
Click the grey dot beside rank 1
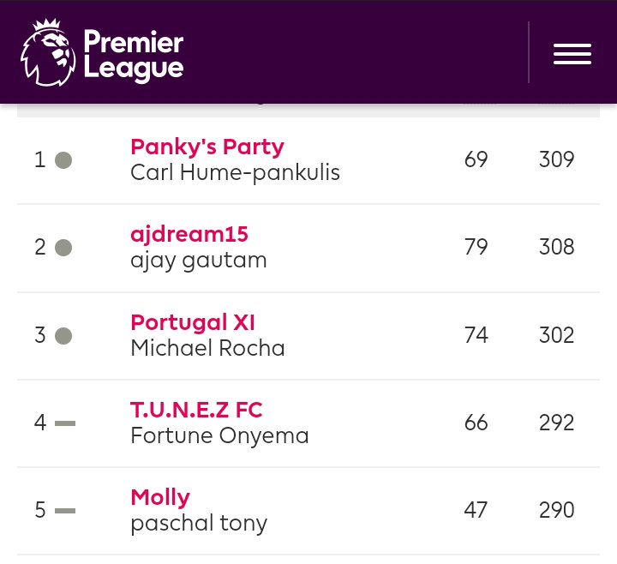coord(63,160)
